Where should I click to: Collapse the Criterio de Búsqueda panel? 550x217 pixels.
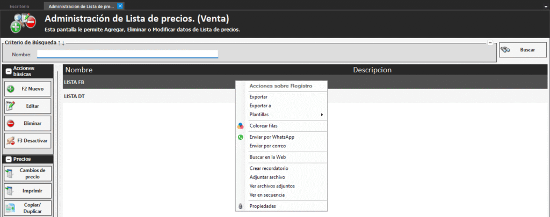[490, 43]
